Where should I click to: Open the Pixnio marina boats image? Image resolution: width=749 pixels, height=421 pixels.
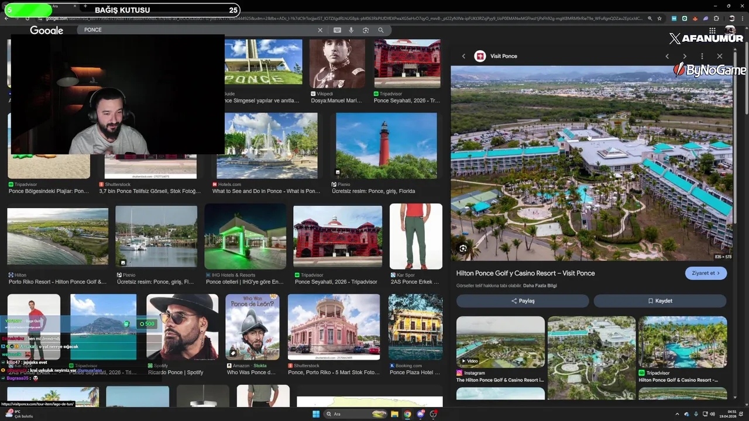pyautogui.click(x=156, y=236)
